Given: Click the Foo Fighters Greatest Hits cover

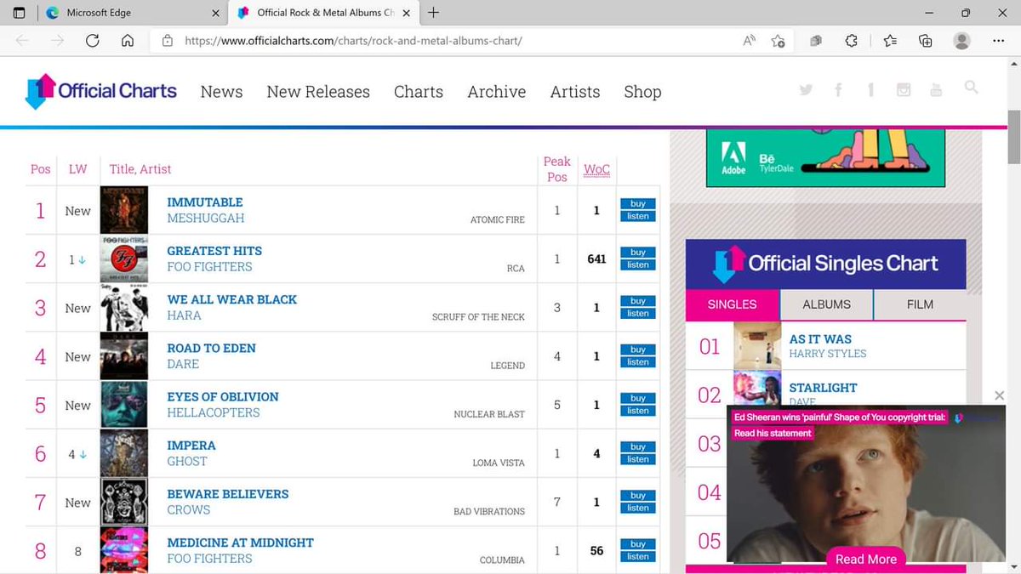Looking at the screenshot, I should (124, 259).
